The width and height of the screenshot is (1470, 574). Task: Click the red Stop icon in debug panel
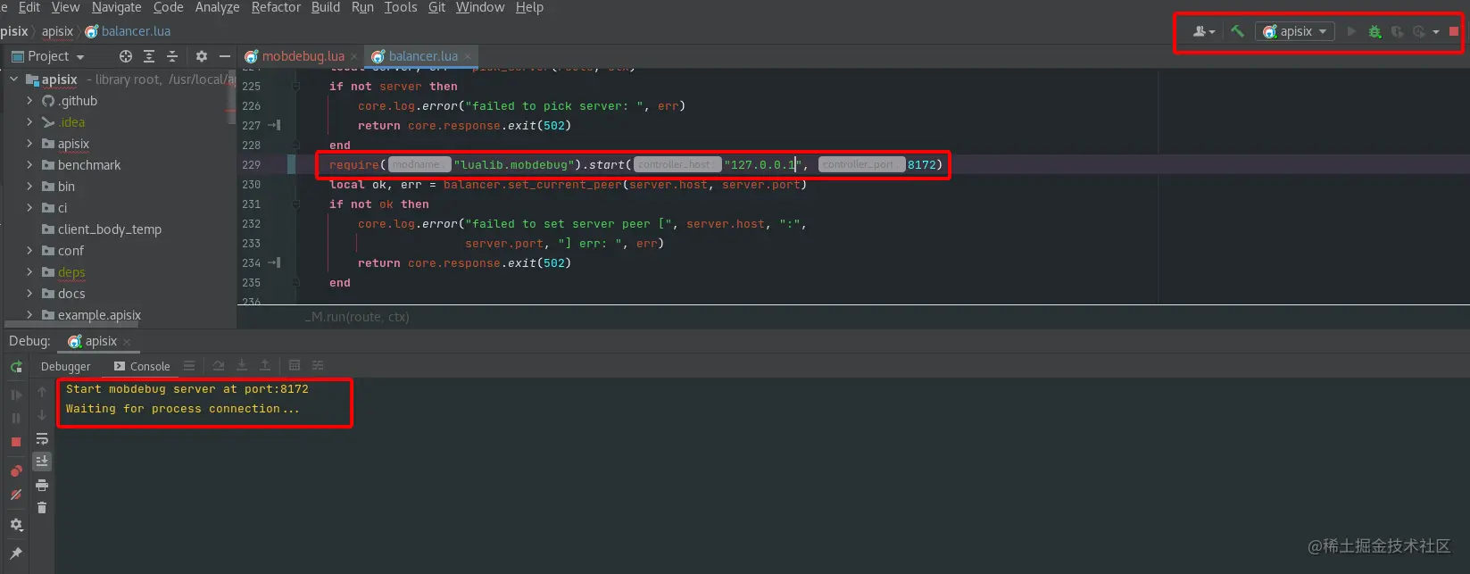(x=16, y=442)
